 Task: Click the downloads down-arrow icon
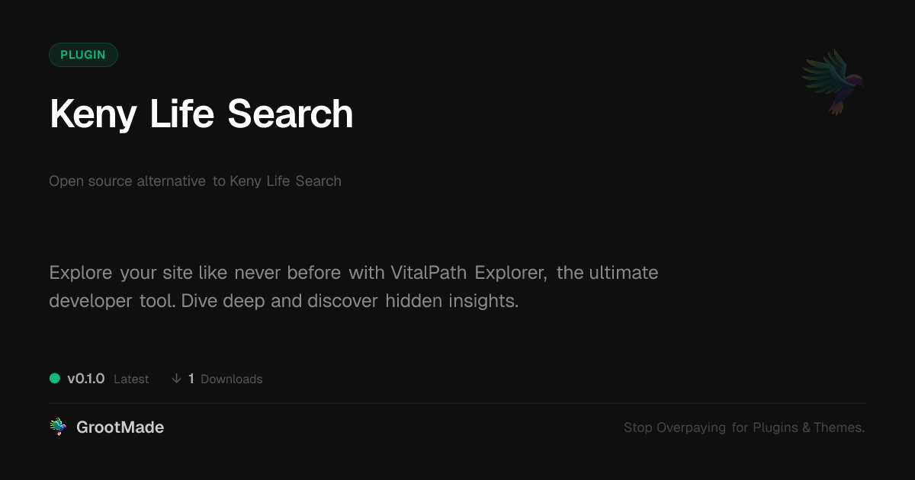coord(176,379)
